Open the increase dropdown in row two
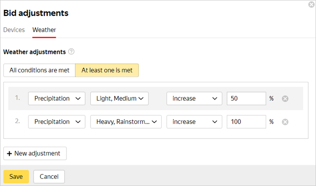This screenshot has width=316, height=186. (194, 122)
